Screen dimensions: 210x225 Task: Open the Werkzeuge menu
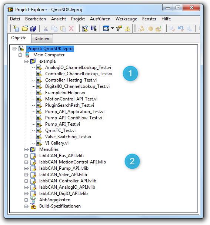click(126, 19)
